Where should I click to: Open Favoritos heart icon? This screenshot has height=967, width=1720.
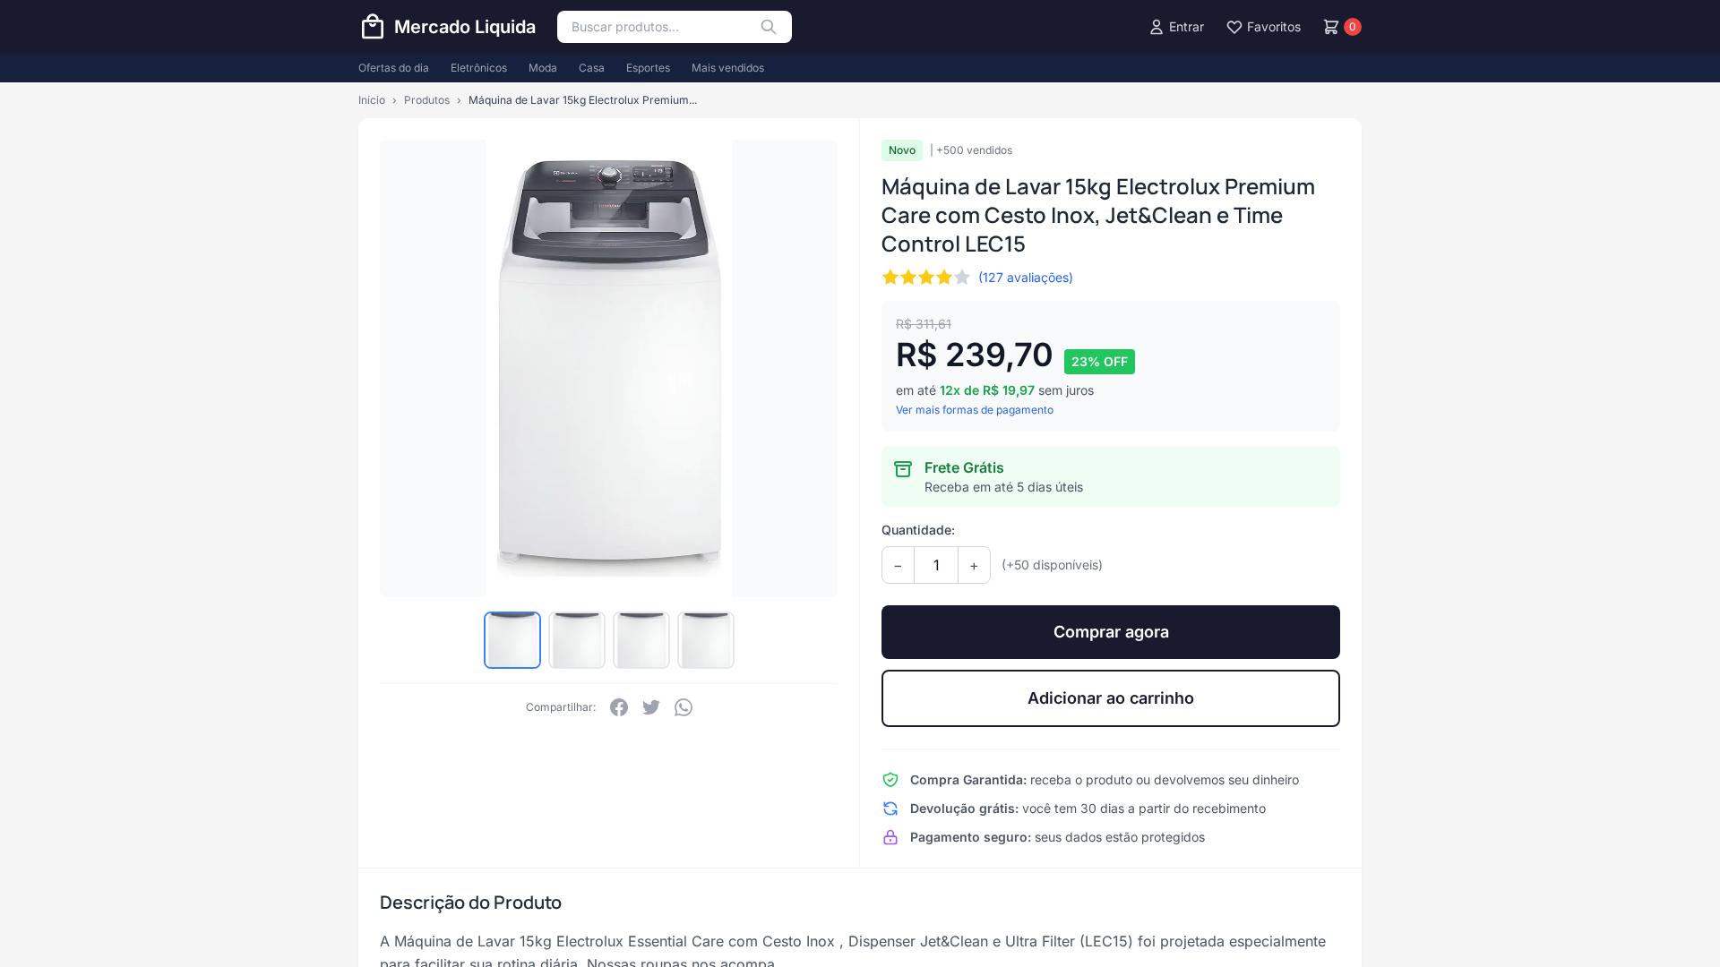pyautogui.click(x=1234, y=27)
